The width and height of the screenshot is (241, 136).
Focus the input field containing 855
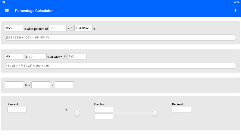tap(14, 28)
